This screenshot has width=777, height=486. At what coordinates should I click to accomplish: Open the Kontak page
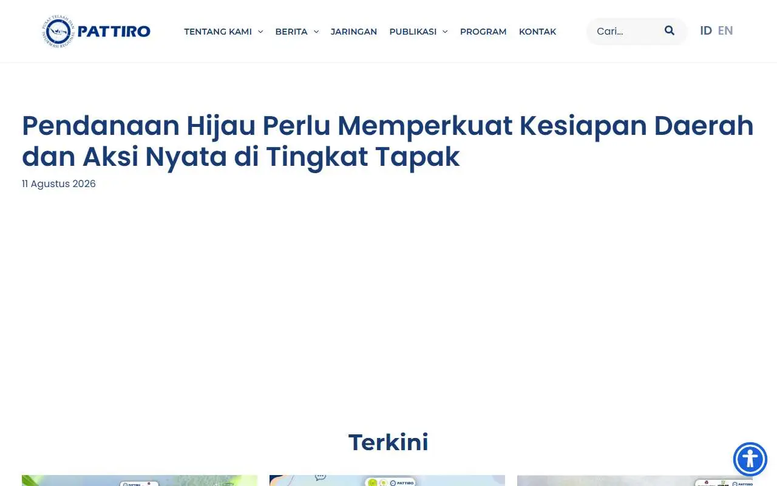537,32
